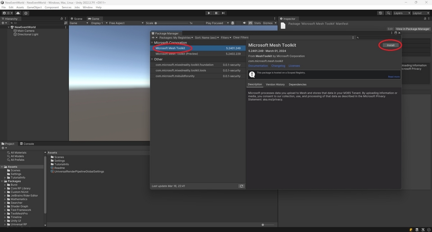
Task: Click the Pause button in toolbar
Action: [216, 13]
